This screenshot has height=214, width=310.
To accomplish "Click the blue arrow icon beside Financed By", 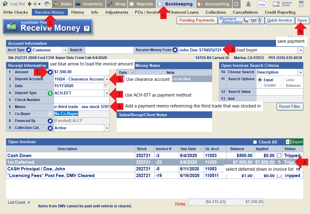I will pyautogui.click(x=50, y=121).
